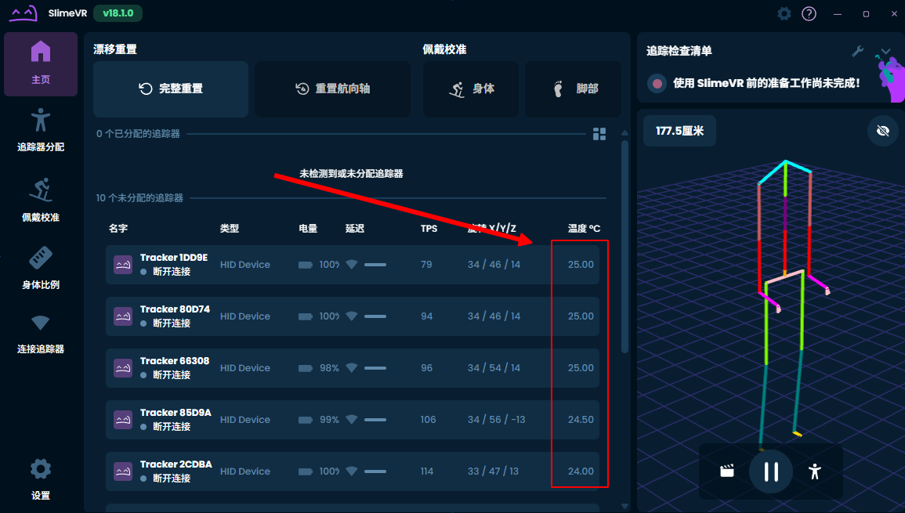
Task: Click the Tracker 1DD9E device icon
Action: [123, 265]
